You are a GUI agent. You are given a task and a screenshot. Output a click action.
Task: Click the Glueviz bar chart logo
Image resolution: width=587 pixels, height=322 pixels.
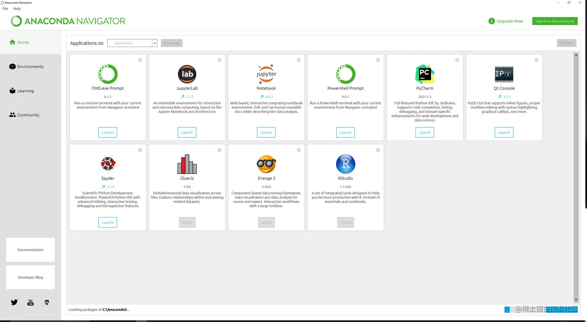click(x=187, y=164)
